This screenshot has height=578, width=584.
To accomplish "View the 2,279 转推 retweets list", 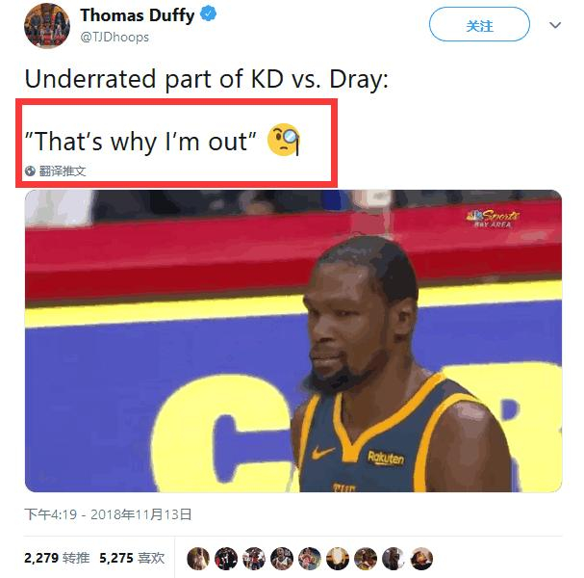I will click(x=57, y=558).
